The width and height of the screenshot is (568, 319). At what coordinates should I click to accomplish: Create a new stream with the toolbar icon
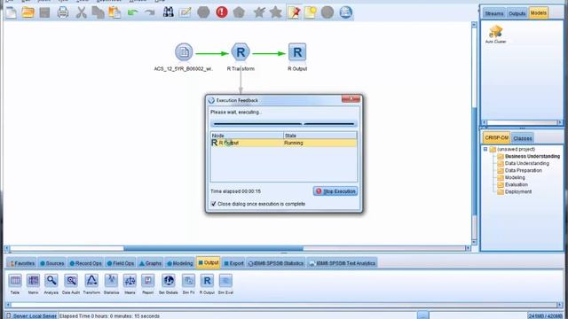(12, 12)
